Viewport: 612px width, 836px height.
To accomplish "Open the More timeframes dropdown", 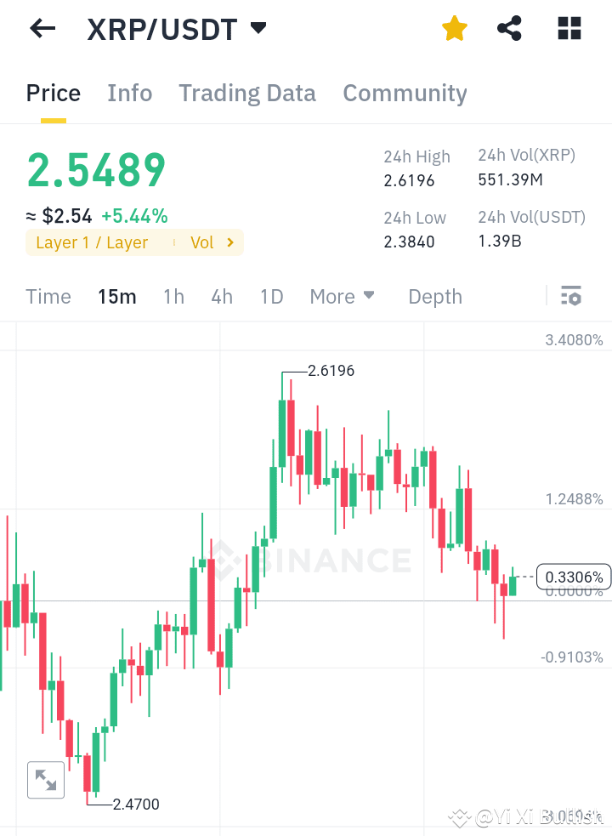I will coord(342,297).
